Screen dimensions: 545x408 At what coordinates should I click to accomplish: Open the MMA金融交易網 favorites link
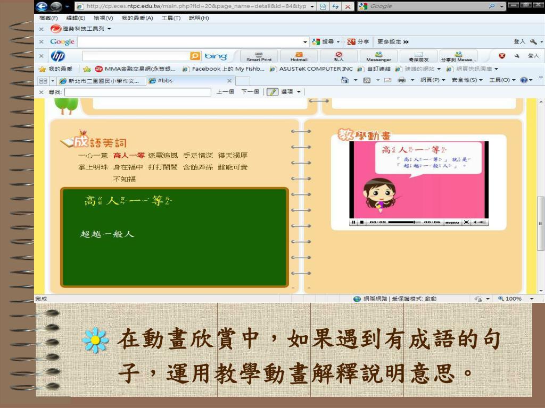[x=136, y=69]
